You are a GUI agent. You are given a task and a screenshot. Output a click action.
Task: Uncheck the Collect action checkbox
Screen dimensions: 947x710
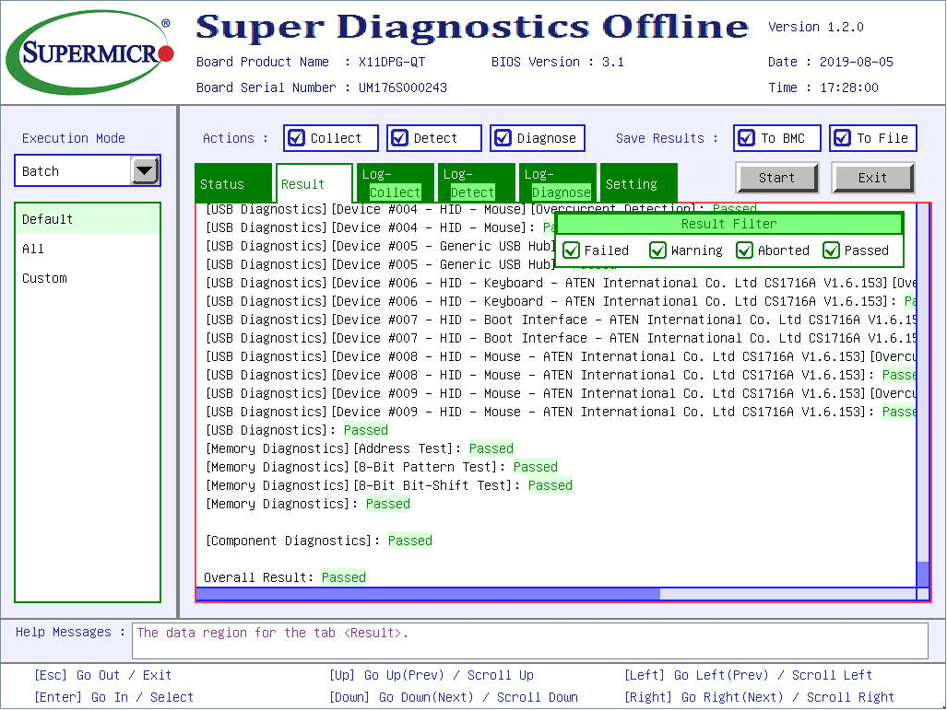click(297, 138)
